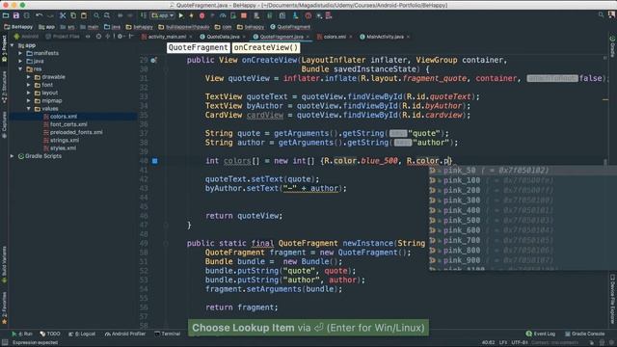The width and height of the screenshot is (617, 347).
Task: Open the Run tool window
Action: click(x=22, y=334)
